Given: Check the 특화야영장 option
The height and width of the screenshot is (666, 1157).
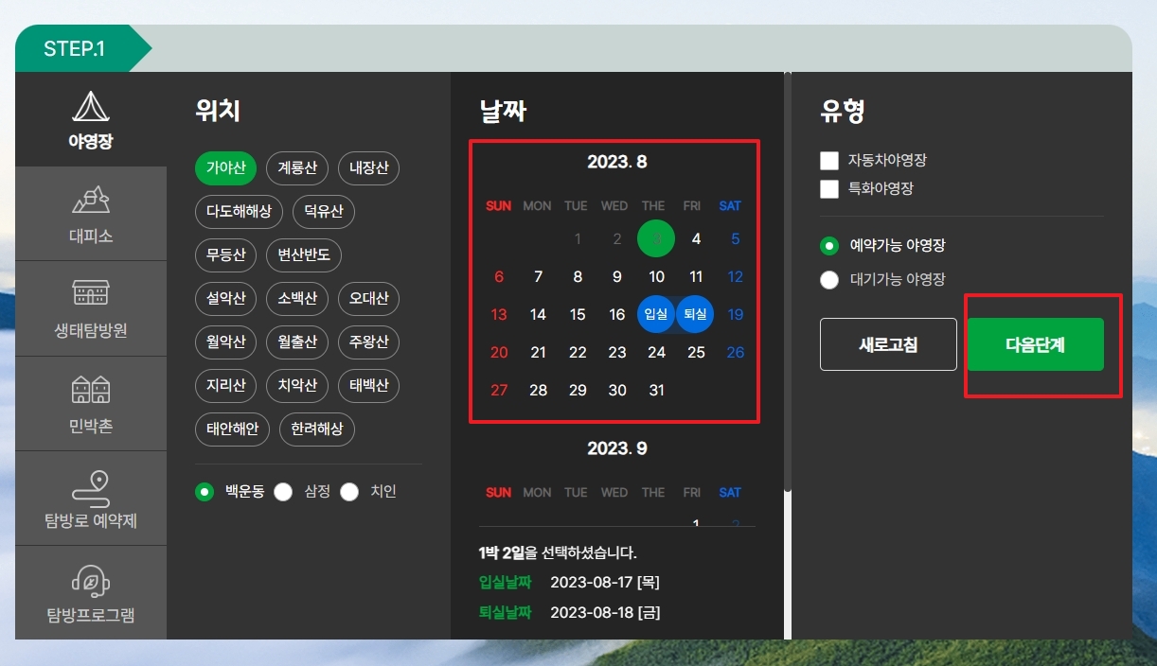Looking at the screenshot, I should 828,188.
